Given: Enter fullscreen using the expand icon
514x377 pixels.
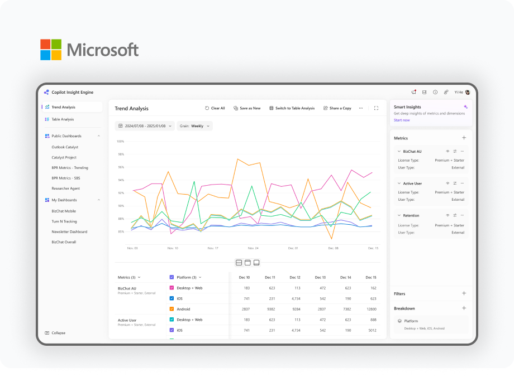Looking at the screenshot, I should click(x=376, y=108).
